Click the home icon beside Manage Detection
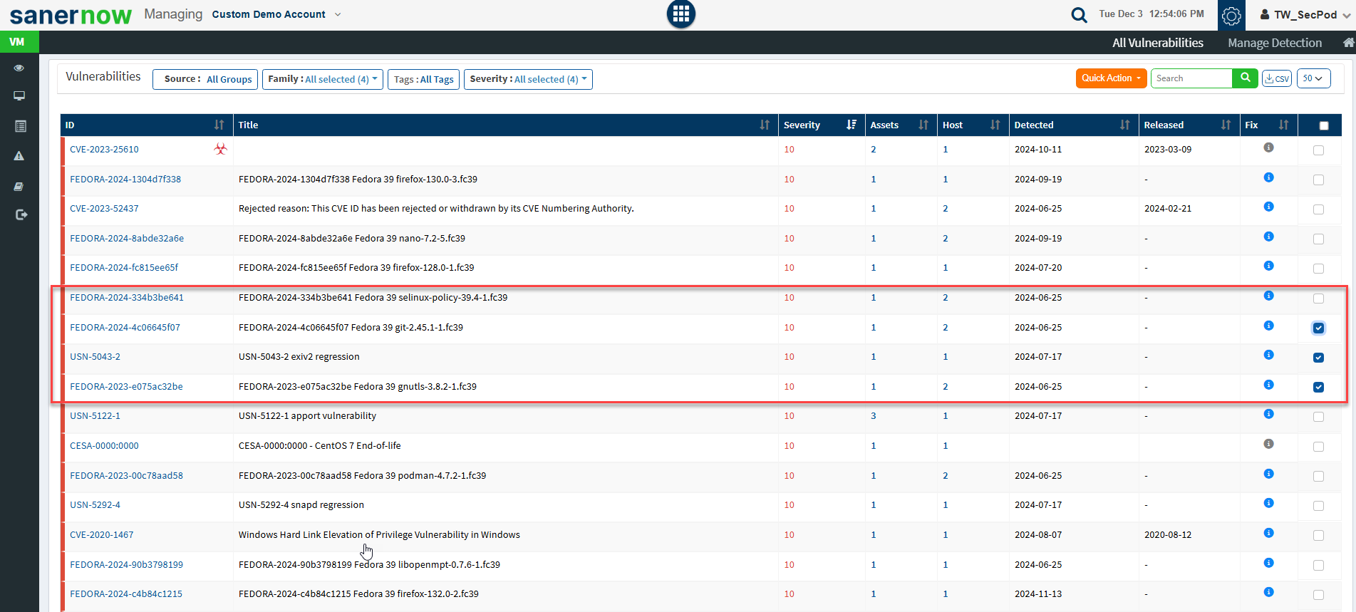 [x=1348, y=43]
